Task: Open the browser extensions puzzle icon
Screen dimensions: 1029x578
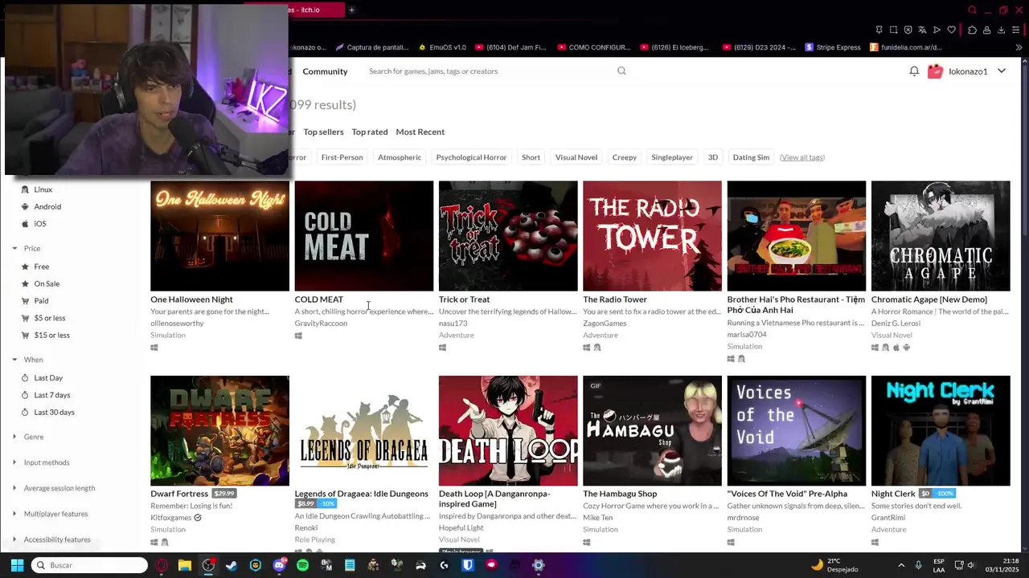Action: click(972, 30)
